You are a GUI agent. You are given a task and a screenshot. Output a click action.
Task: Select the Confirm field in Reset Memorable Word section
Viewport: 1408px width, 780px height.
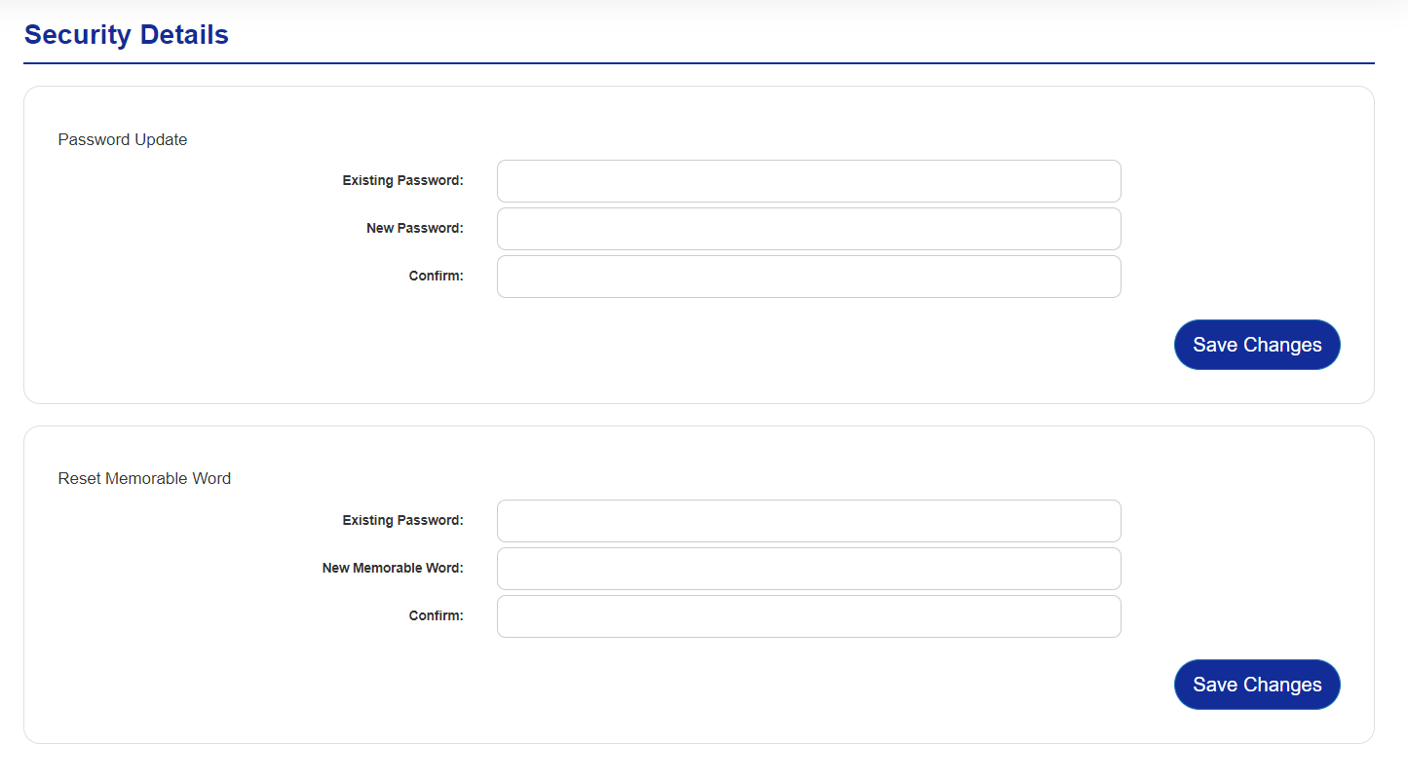tap(809, 616)
